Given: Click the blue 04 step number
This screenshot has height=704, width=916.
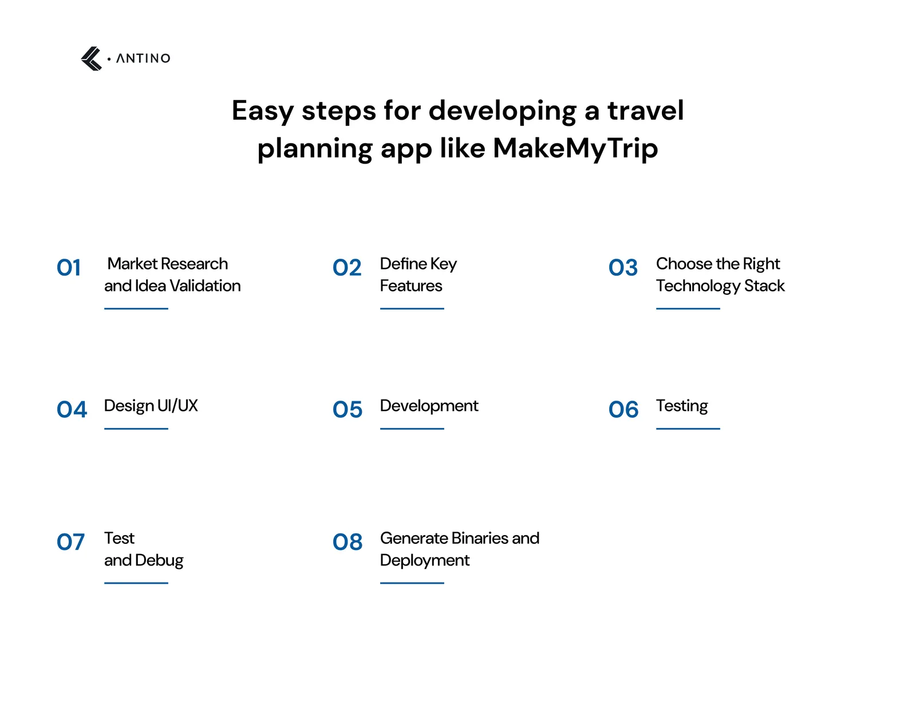Looking at the screenshot, I should 72,409.
